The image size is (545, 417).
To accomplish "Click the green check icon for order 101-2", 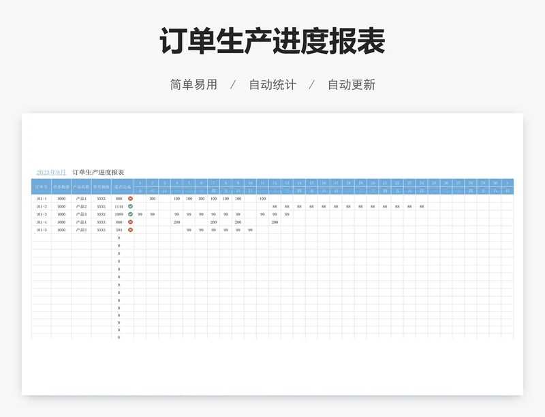I will pos(130,206).
